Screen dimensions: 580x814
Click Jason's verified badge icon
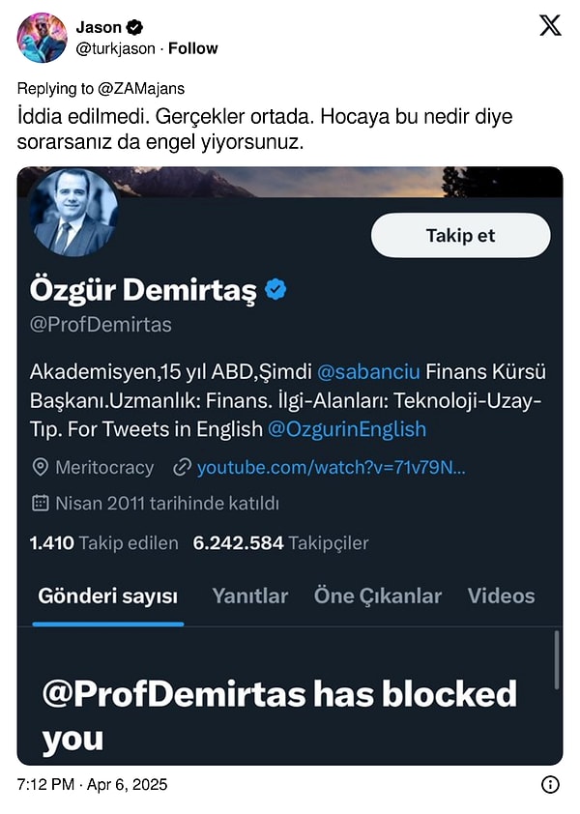136,27
